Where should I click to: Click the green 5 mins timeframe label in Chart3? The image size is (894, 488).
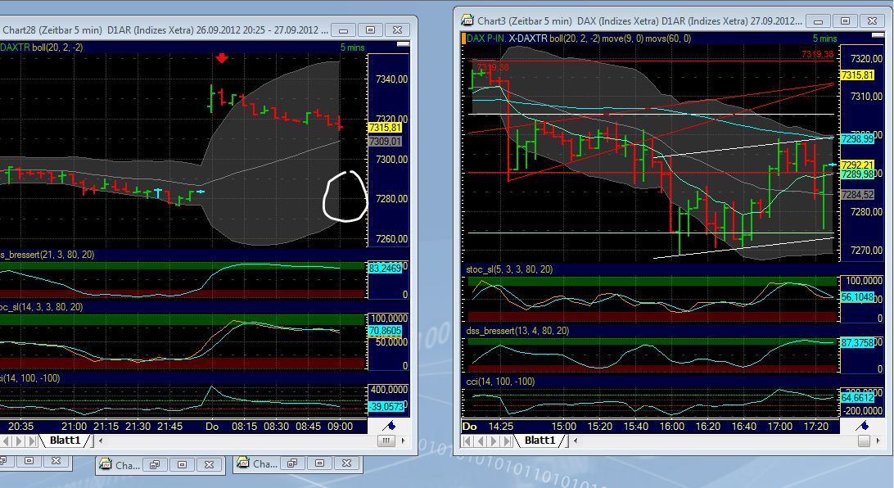825,38
